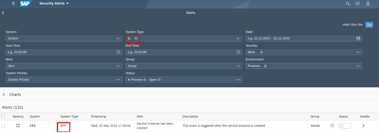Check the CF1 alert row checkbox
379x133 pixels.
3,126
